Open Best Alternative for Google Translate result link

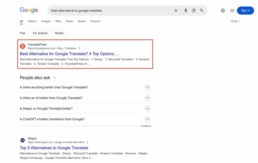tap(69, 54)
